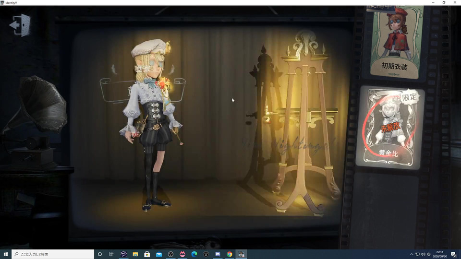The image size is (461, 259).
Task: Click the Identity V taskbar icon
Action: click(241, 254)
